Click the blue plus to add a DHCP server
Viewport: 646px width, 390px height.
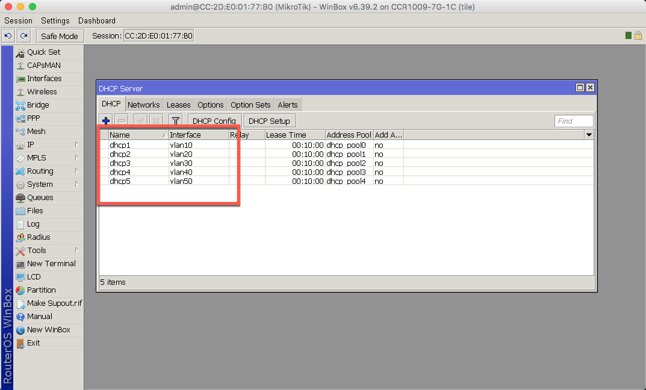[x=106, y=121]
